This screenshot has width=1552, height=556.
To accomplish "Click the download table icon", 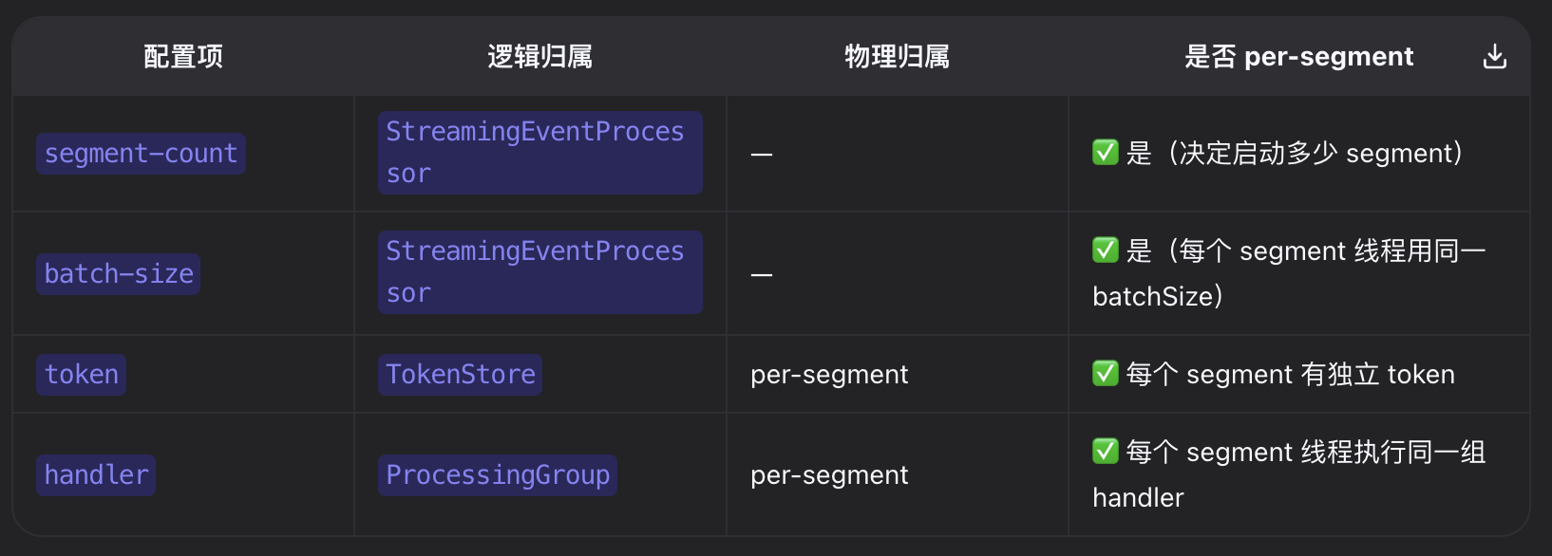I will pos(1494,57).
